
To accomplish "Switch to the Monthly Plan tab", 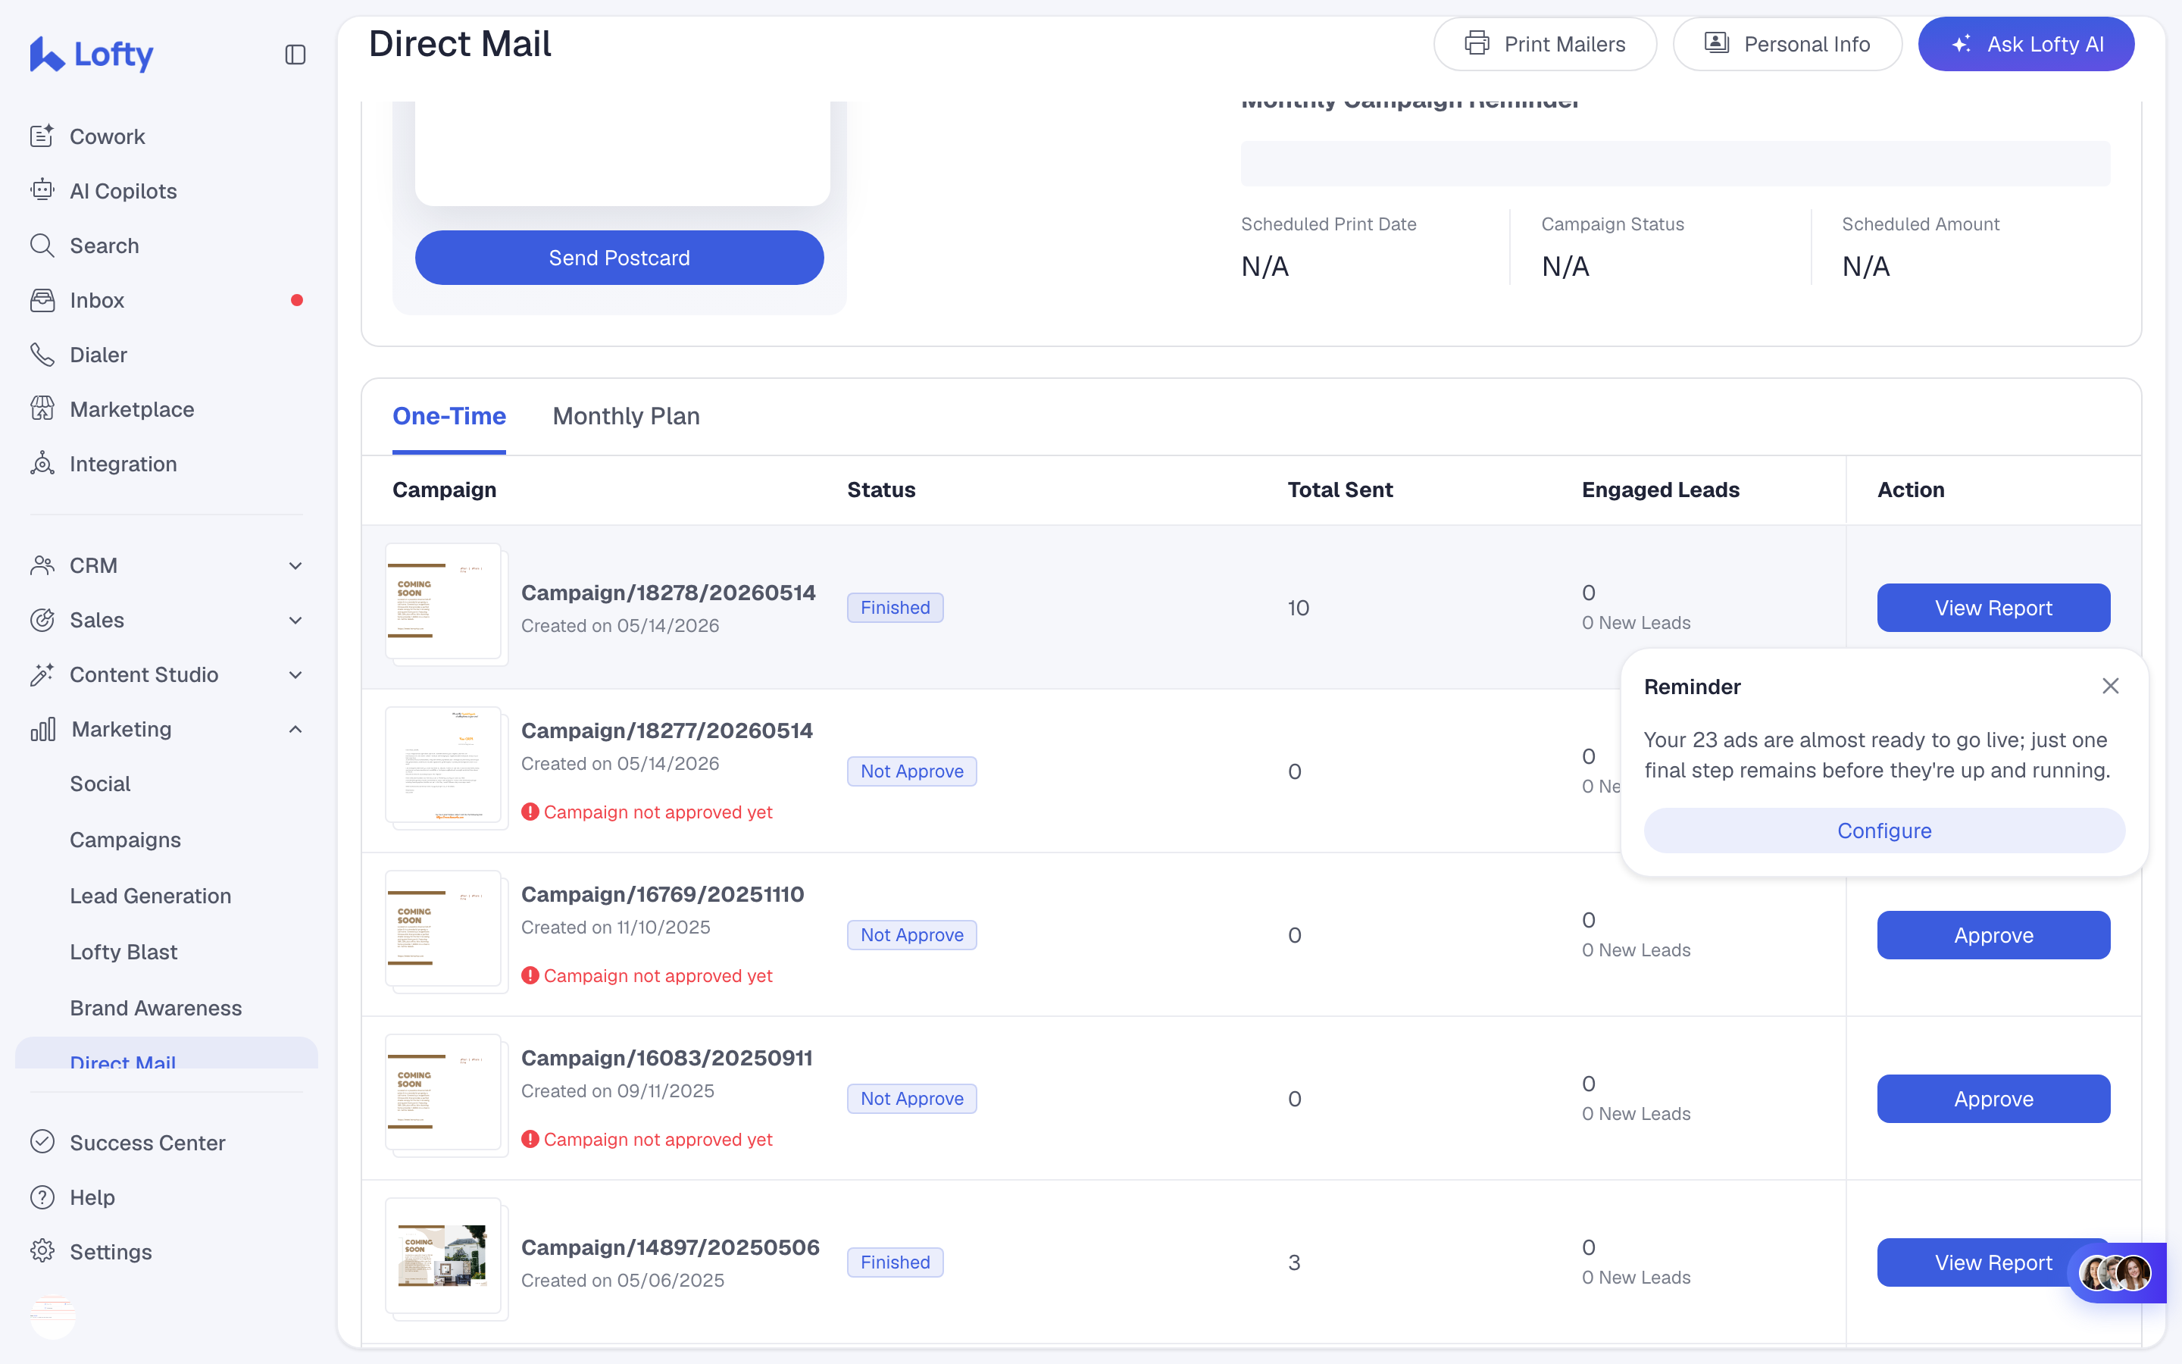I will pyautogui.click(x=626, y=416).
